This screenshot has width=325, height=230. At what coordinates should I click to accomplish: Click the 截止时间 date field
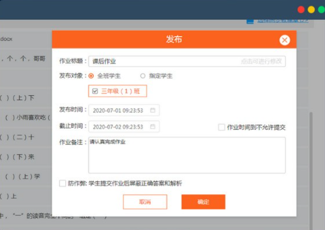click(124, 127)
